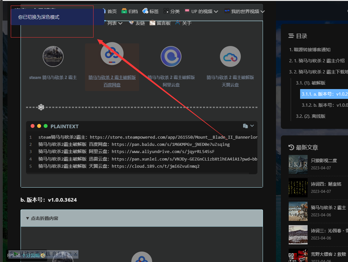
Task: Expand the 我的世界视频 dropdown menu
Action: coord(245,11)
